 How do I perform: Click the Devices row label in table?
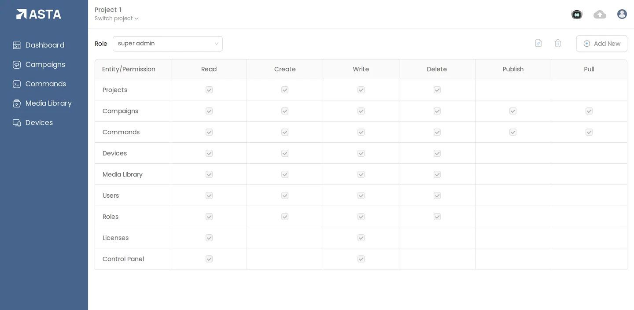[x=114, y=153]
